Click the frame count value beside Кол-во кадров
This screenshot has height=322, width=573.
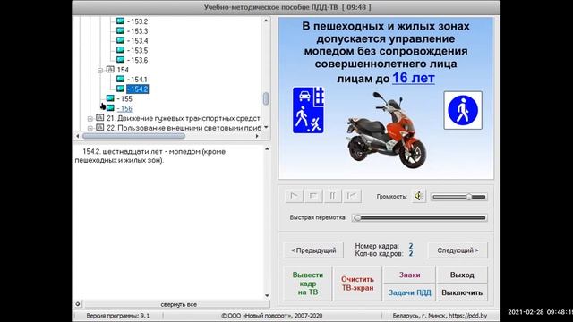point(411,253)
